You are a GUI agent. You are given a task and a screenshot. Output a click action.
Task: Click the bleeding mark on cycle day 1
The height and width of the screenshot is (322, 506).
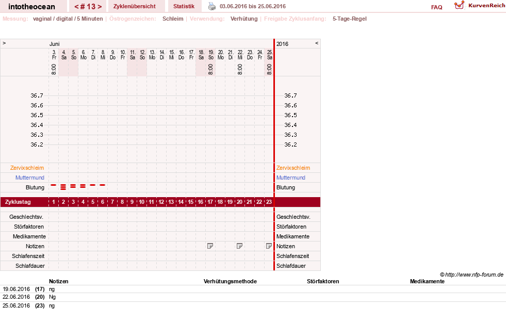point(54,185)
